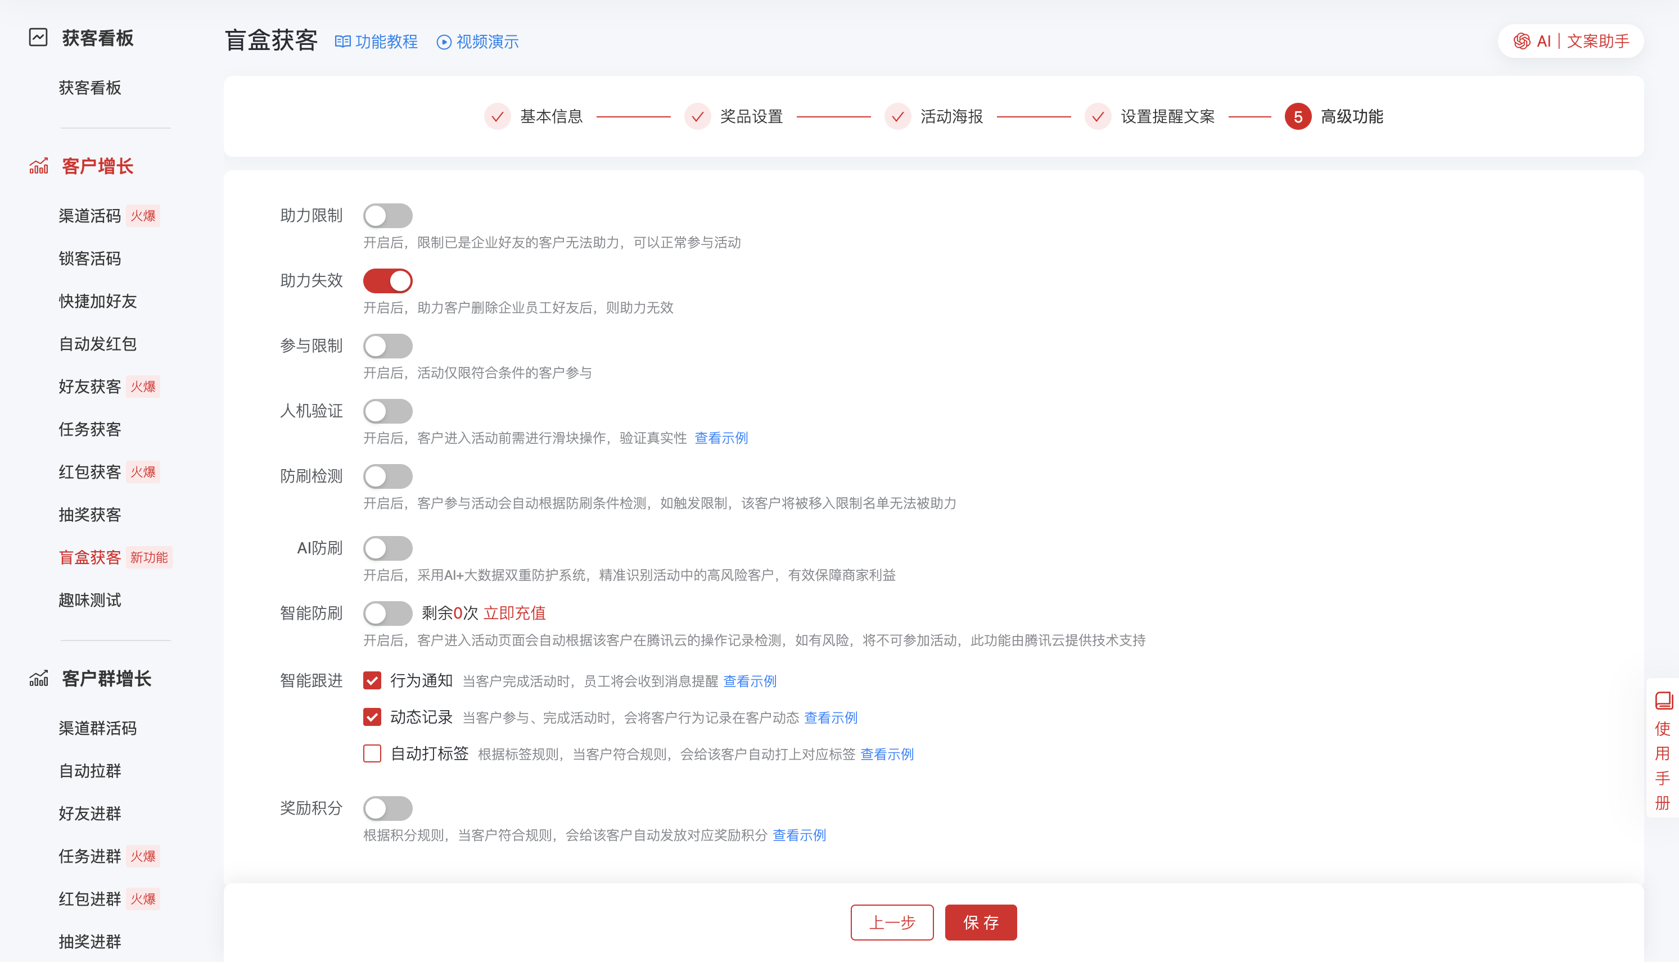Click the 客户群增长 section icon

pyautogui.click(x=39, y=678)
